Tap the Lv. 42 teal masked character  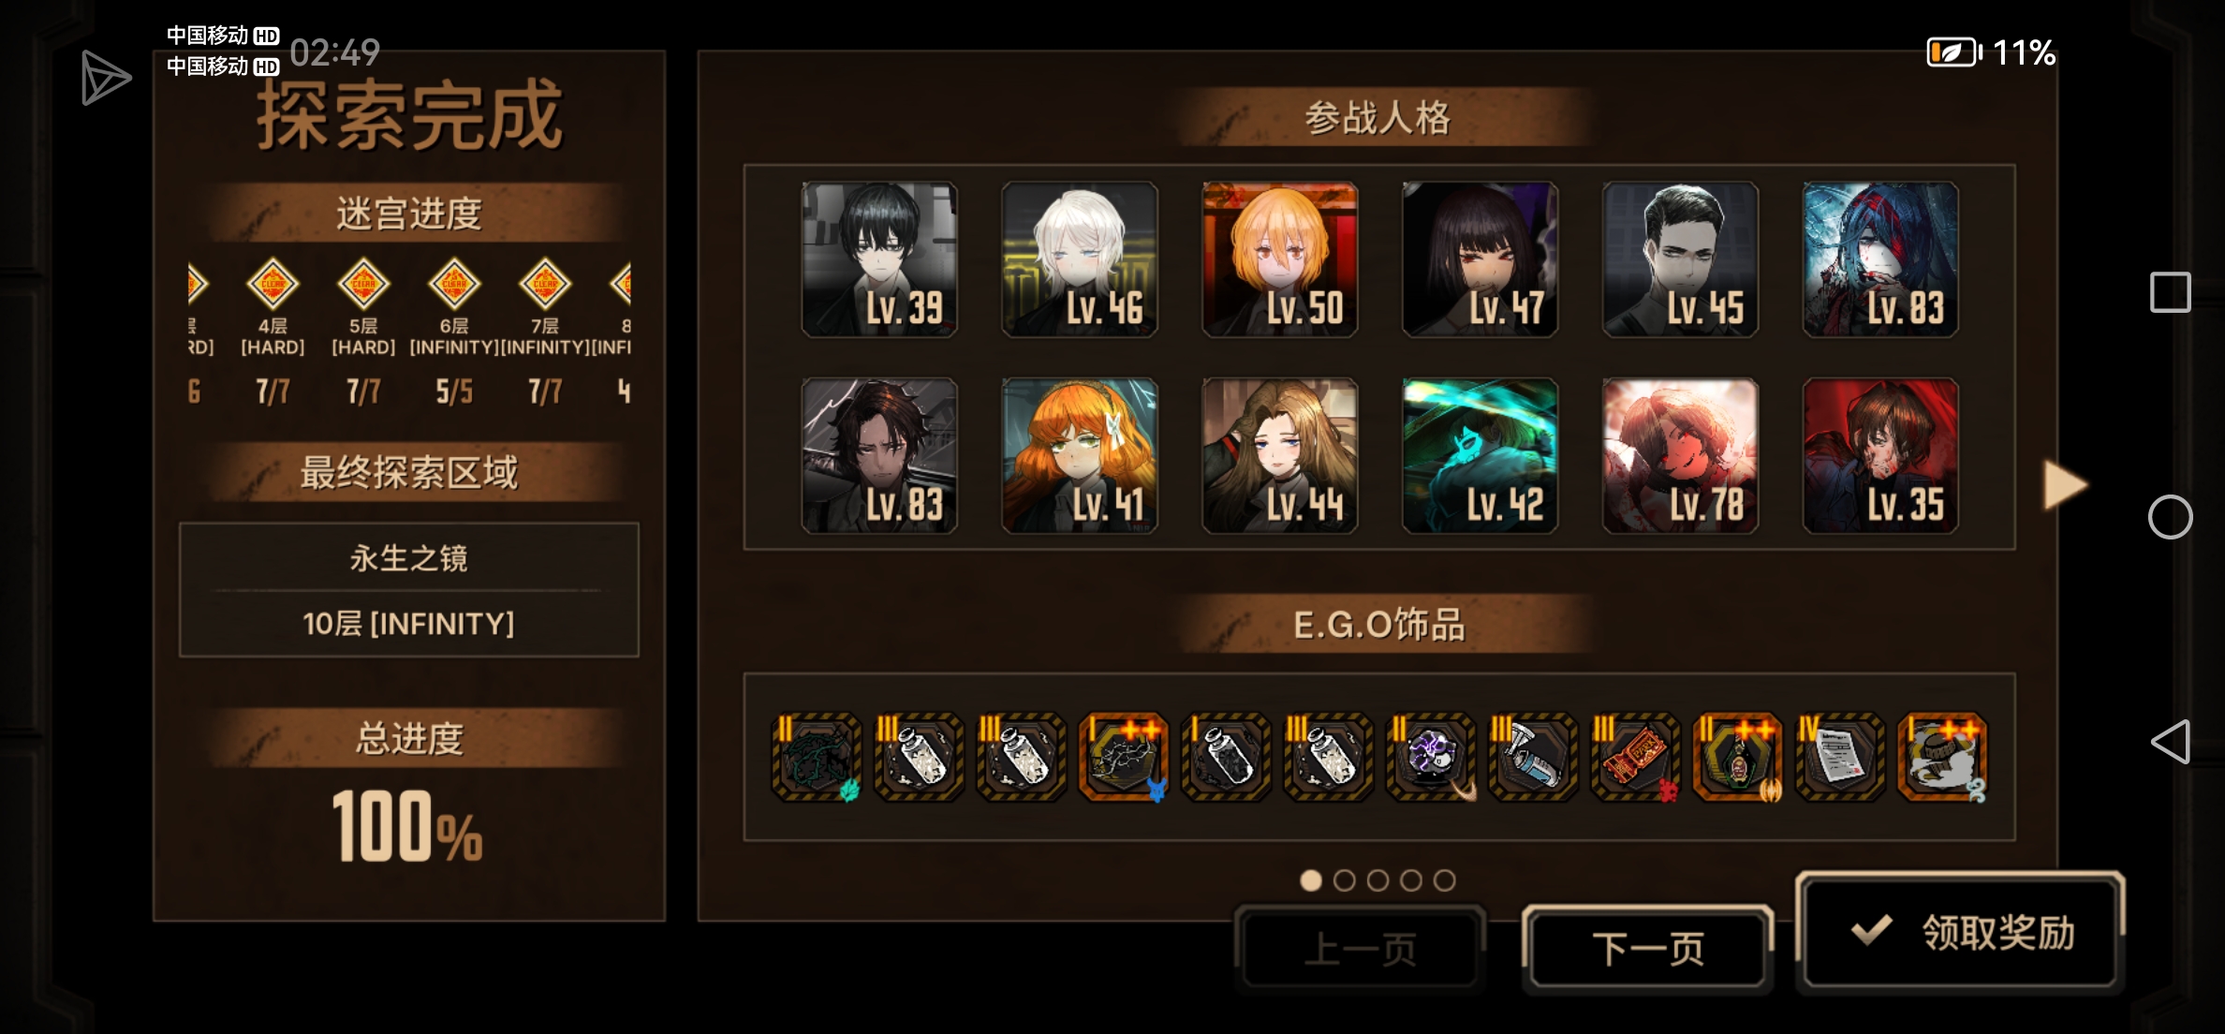(1480, 456)
